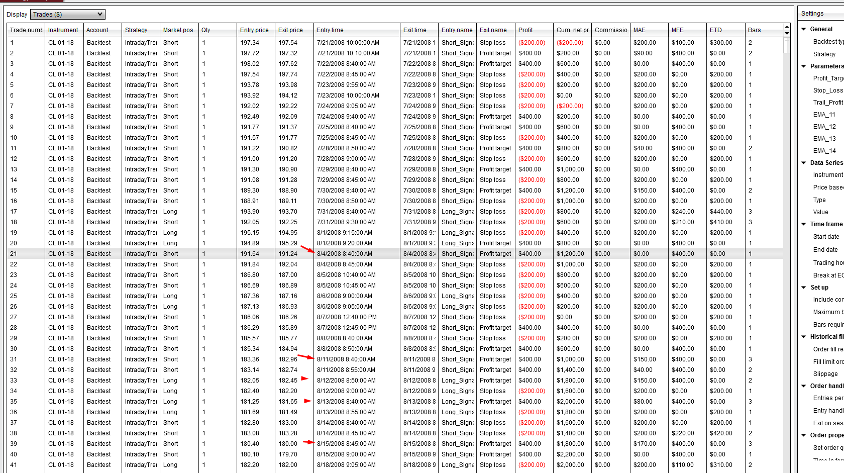Select the Instrument setting under Data Series

pyautogui.click(x=828, y=175)
